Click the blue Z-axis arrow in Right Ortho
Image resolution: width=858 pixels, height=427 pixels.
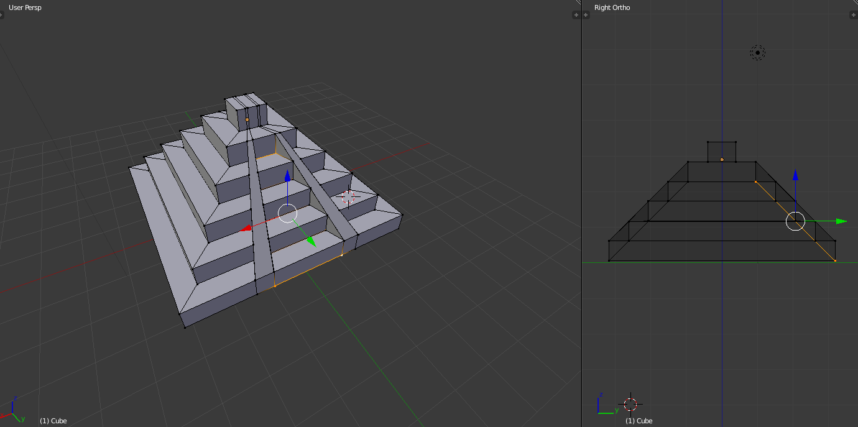[x=795, y=175]
